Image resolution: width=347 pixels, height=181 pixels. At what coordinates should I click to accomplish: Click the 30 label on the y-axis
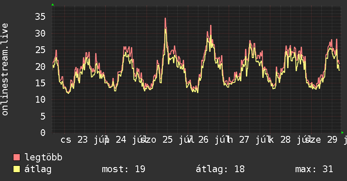(40, 33)
